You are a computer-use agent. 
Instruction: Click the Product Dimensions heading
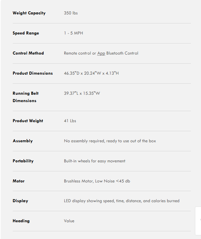pyautogui.click(x=32, y=73)
